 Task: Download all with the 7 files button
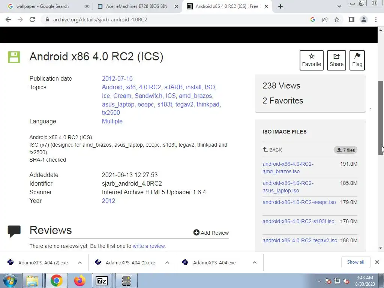coord(345,150)
